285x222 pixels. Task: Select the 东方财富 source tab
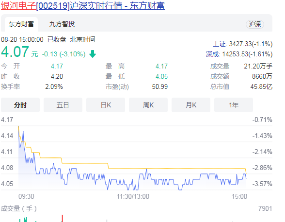tap(21, 24)
